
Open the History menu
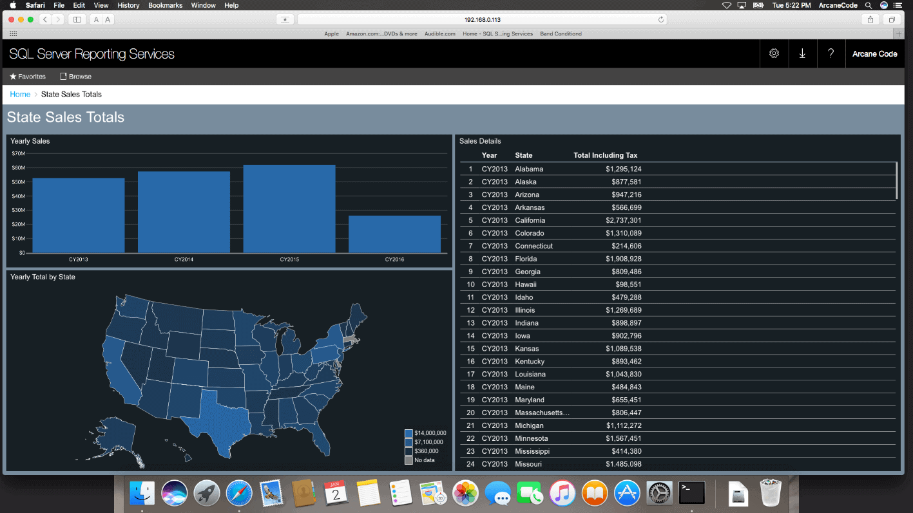pos(128,5)
